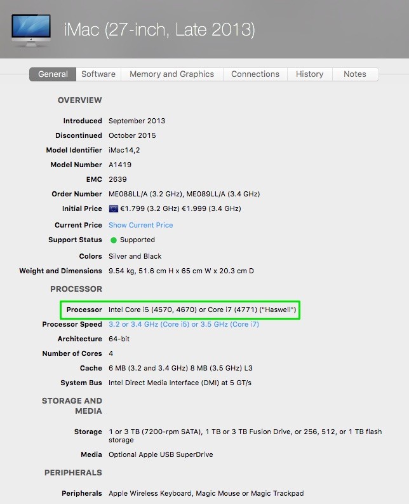
Task: Click the iMac device thumbnail image
Action: [31, 31]
